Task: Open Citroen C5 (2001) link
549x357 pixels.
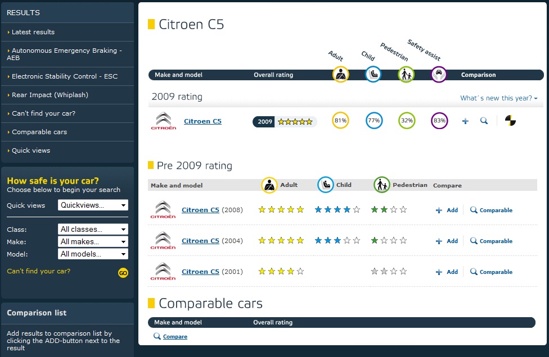Action: point(200,272)
